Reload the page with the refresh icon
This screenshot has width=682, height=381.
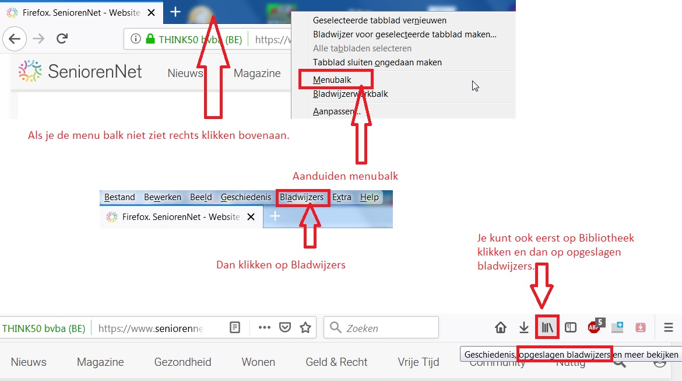[62, 39]
